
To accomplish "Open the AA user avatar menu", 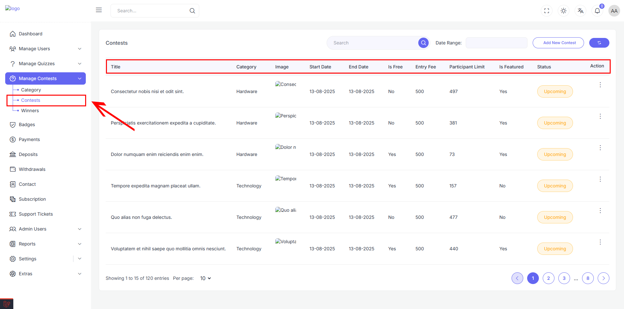I will tap(614, 11).
